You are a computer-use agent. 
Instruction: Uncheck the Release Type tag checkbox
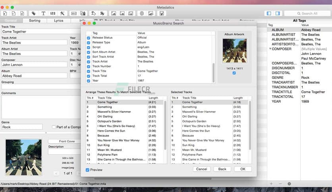[x=89, y=43]
